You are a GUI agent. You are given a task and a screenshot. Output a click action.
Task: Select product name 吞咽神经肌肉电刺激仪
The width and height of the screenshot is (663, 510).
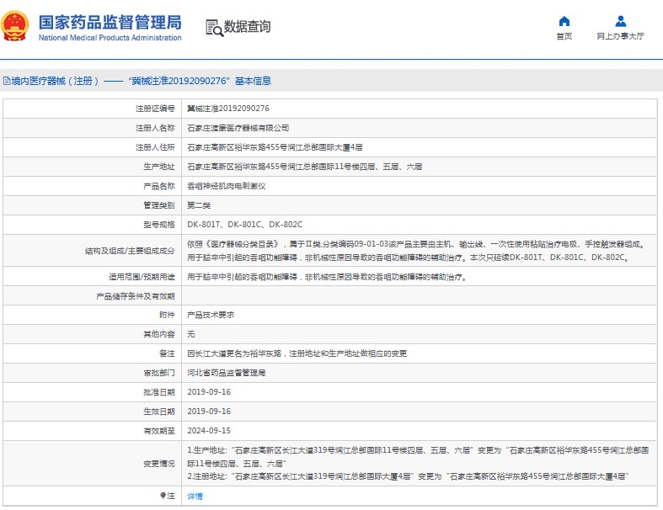click(x=227, y=186)
